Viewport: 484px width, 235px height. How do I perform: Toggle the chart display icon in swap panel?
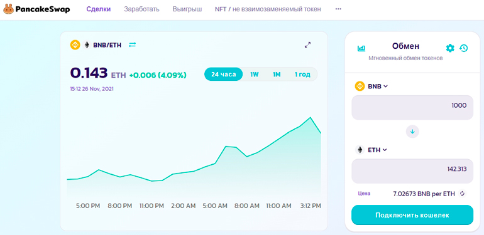[361, 48]
